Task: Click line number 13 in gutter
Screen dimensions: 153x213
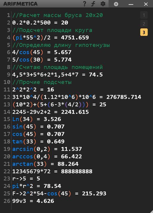Action: click(7, 105)
